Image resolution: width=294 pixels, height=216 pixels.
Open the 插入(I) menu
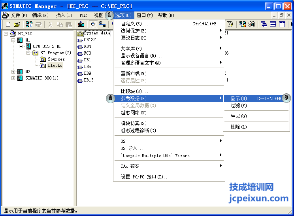(64, 15)
